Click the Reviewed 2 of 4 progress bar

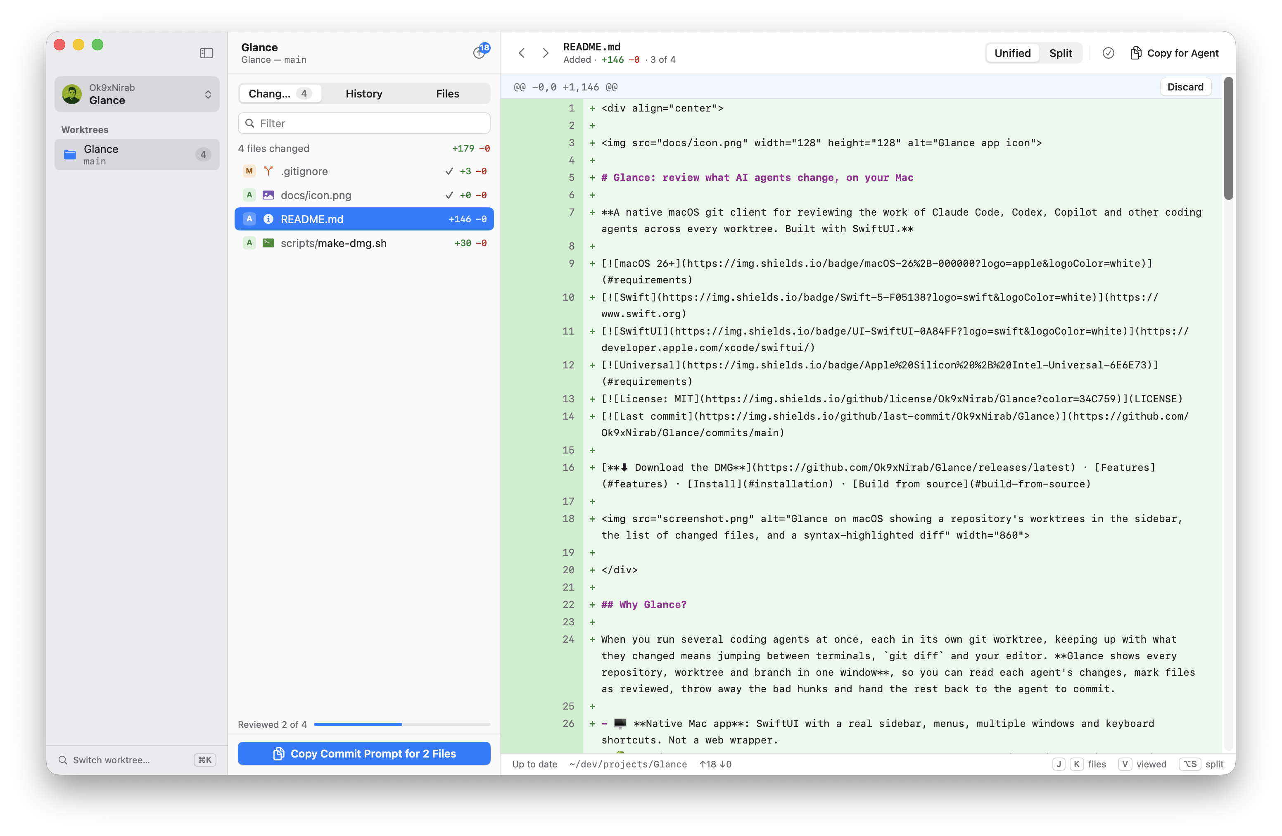pos(402,724)
